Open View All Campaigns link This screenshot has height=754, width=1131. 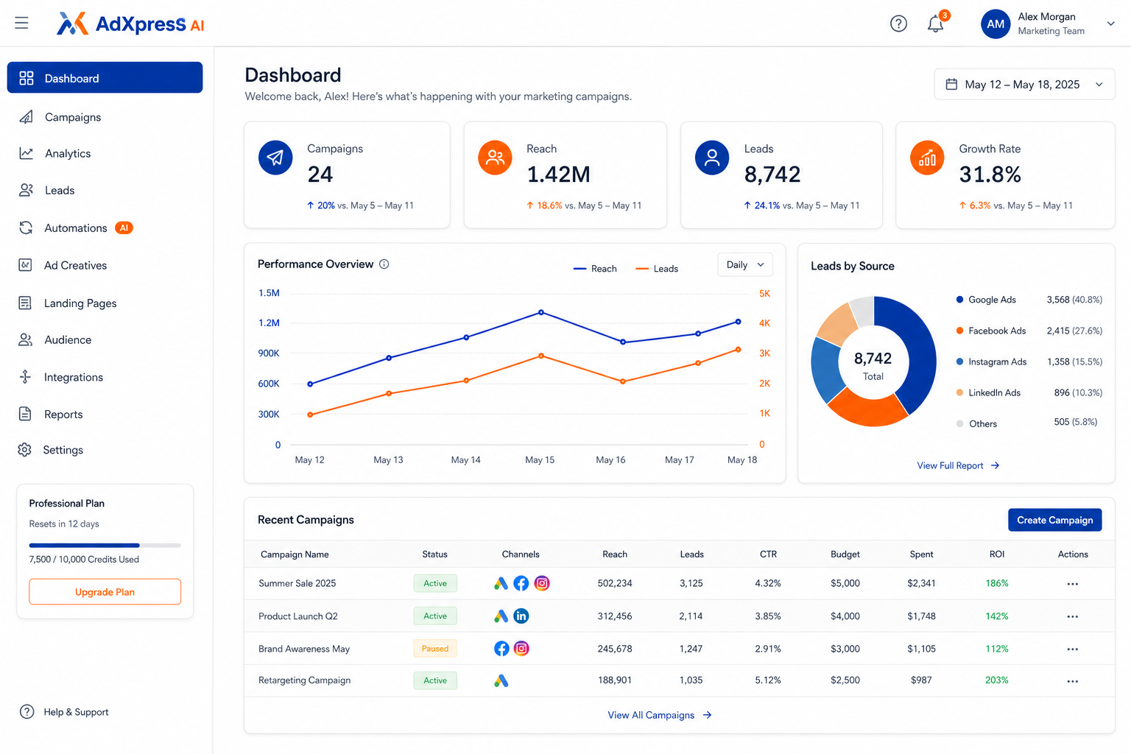(659, 715)
